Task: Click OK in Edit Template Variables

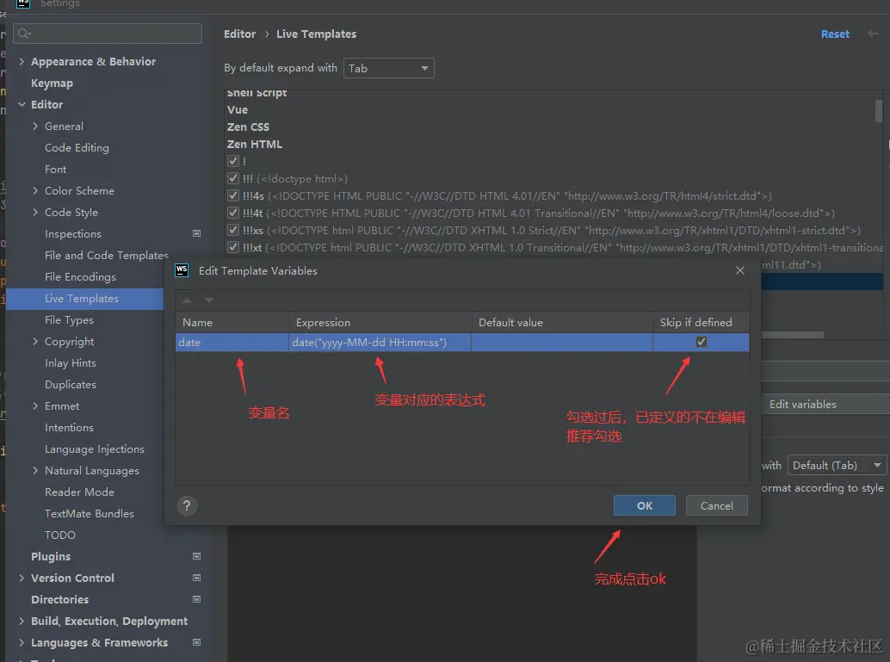Action: click(644, 505)
